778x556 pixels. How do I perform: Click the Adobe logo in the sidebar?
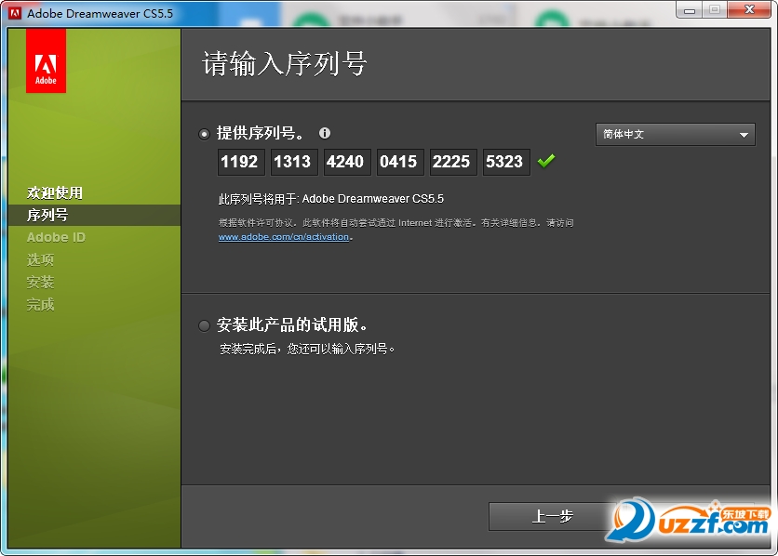[x=46, y=60]
